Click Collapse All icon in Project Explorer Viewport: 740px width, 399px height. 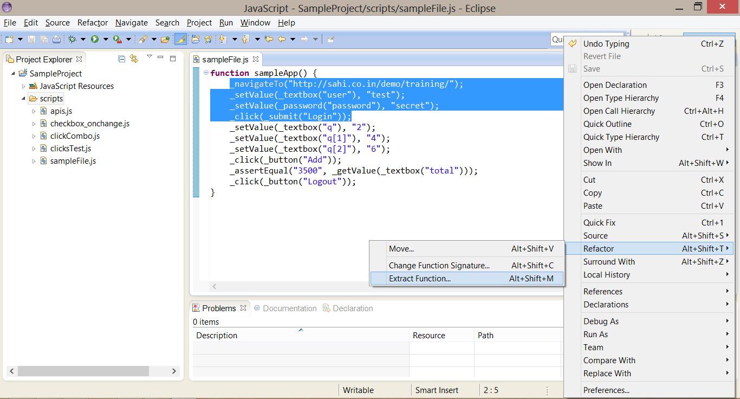coord(122,59)
